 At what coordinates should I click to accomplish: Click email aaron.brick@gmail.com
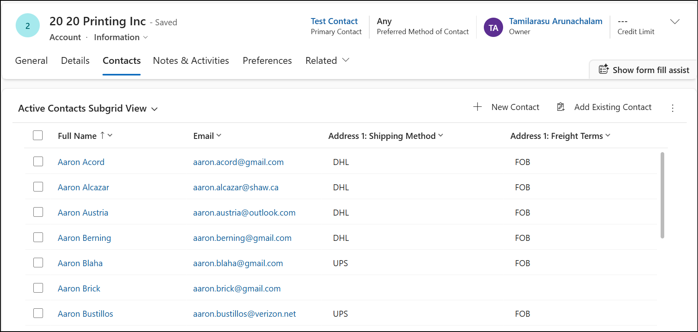point(237,288)
